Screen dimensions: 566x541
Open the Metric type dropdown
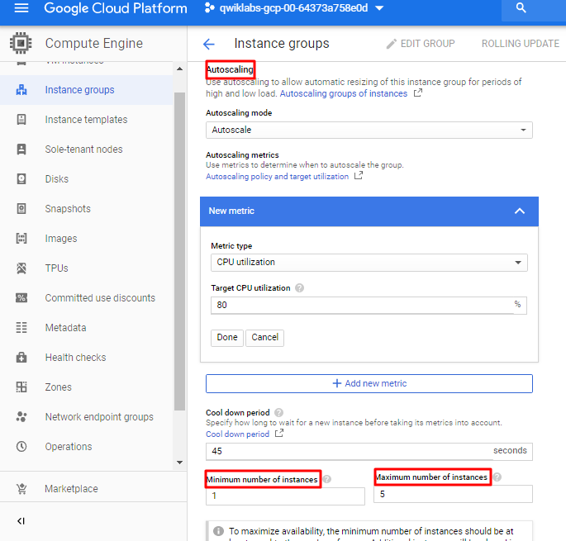(369, 263)
